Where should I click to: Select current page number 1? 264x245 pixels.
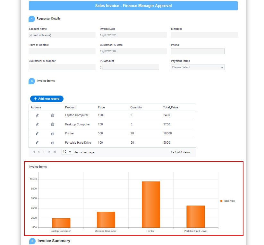click(44, 152)
